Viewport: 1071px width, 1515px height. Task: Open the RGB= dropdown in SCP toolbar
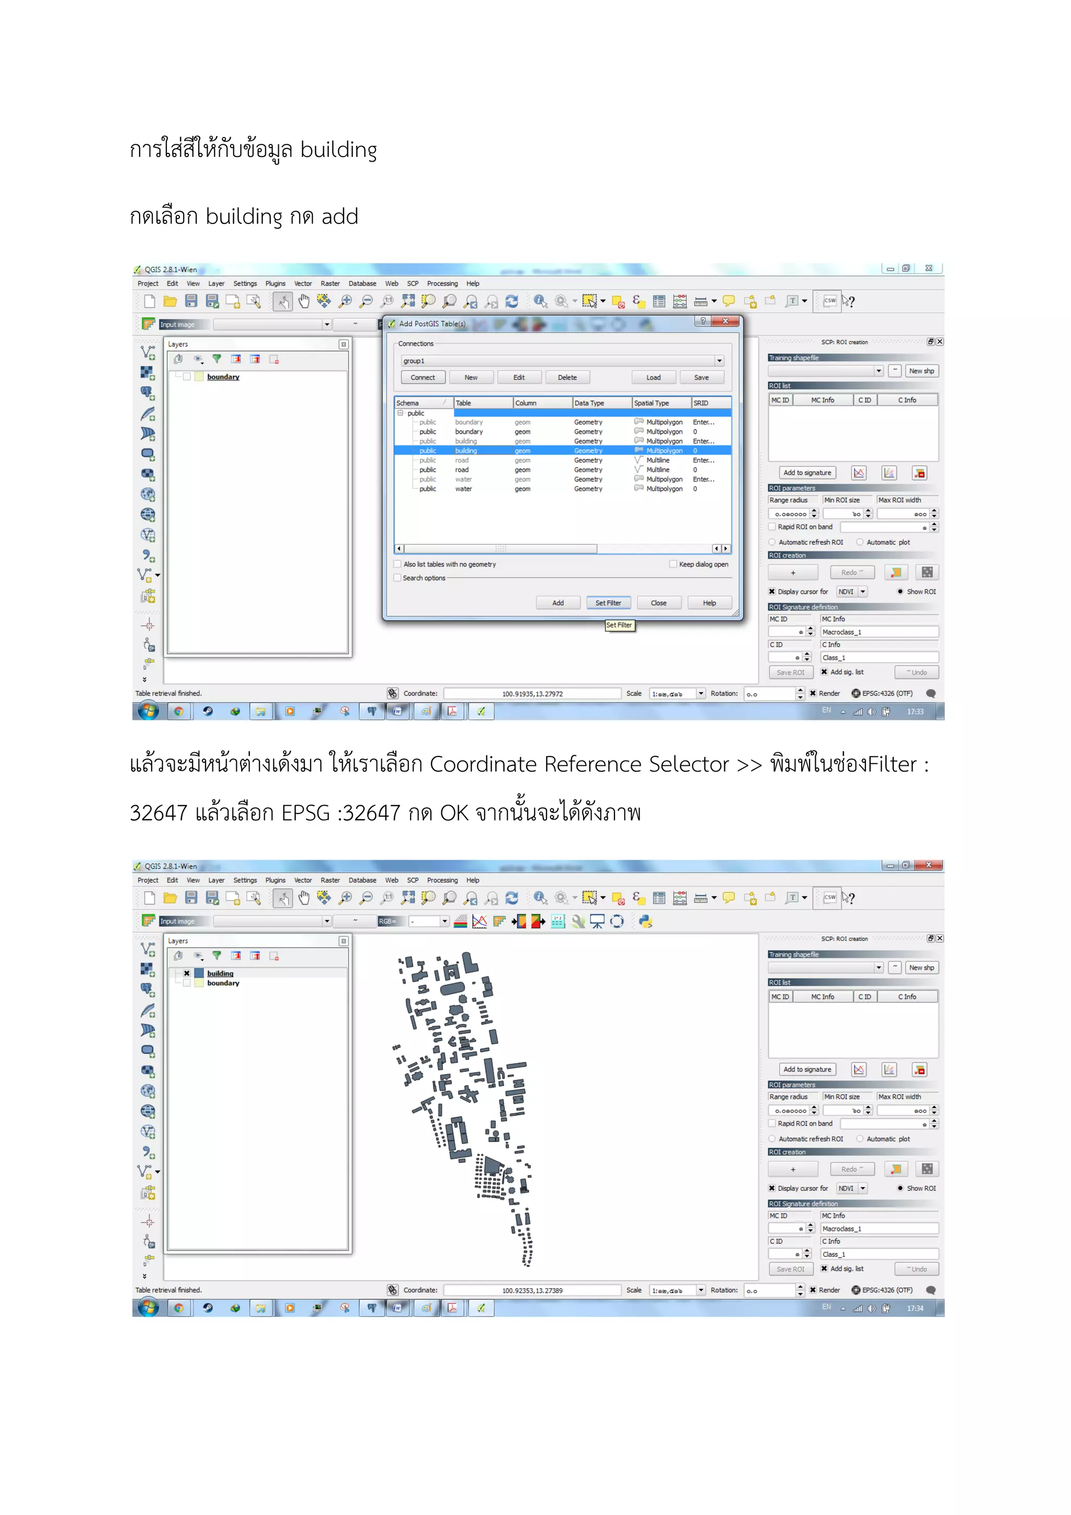coord(445,922)
